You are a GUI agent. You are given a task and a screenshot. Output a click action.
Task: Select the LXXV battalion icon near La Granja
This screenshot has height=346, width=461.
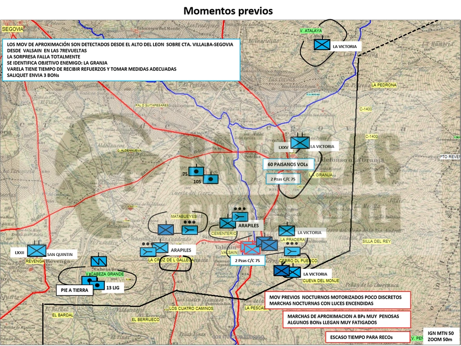coord(300,143)
